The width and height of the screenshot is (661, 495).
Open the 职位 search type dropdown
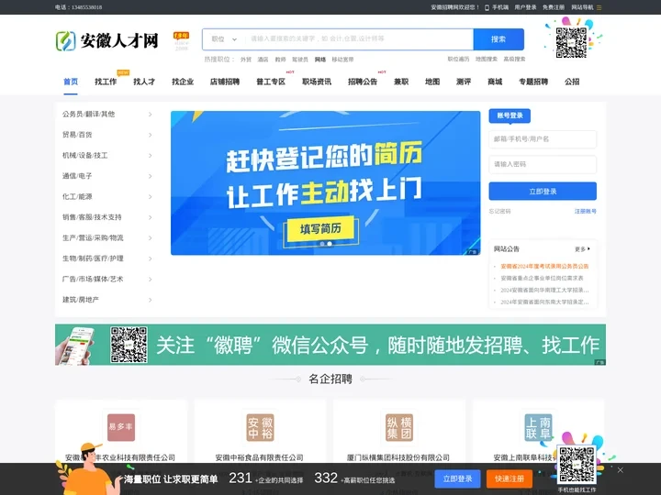click(224, 39)
